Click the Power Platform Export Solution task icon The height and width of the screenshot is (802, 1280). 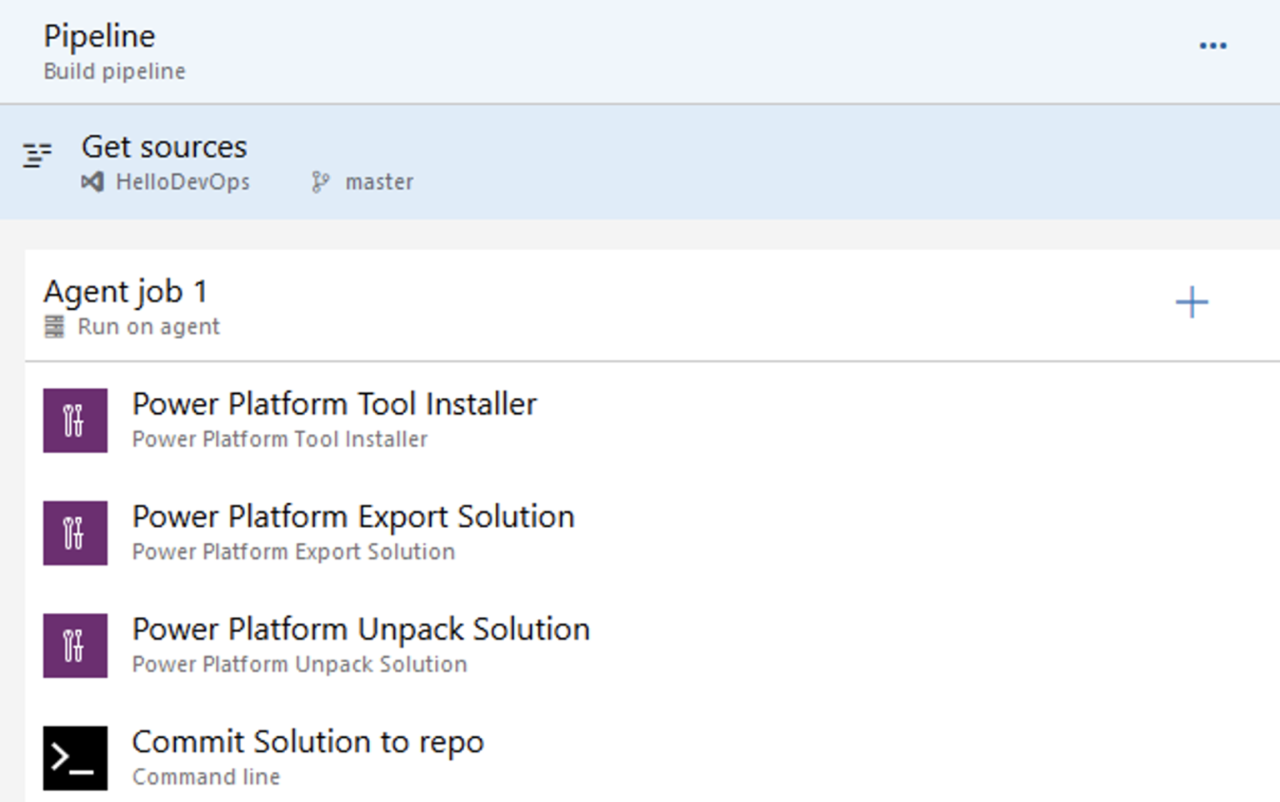74,533
